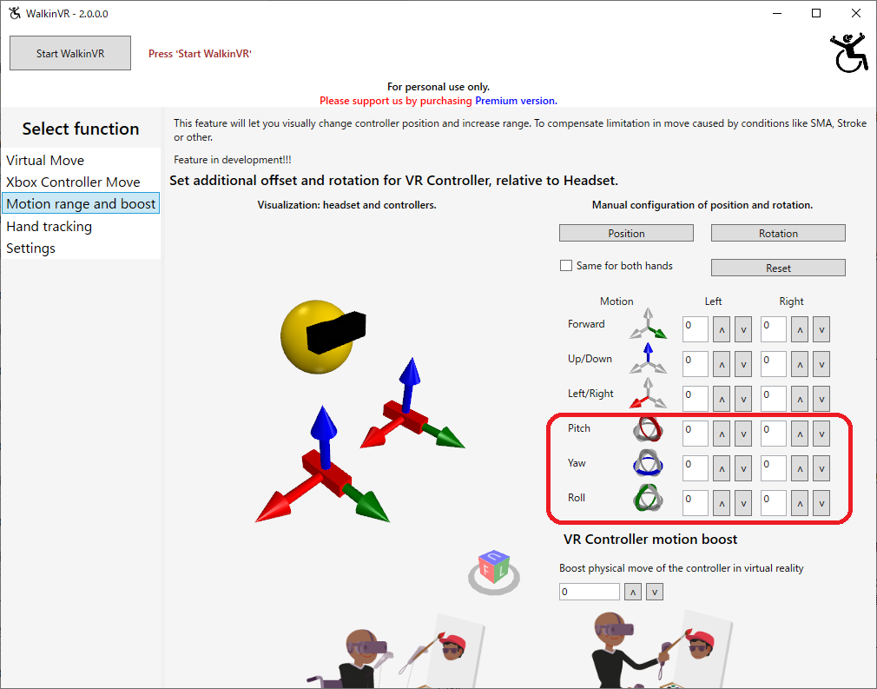This screenshot has width=877, height=689.
Task: Decrease Yaw value for Left hand
Action: tap(743, 468)
